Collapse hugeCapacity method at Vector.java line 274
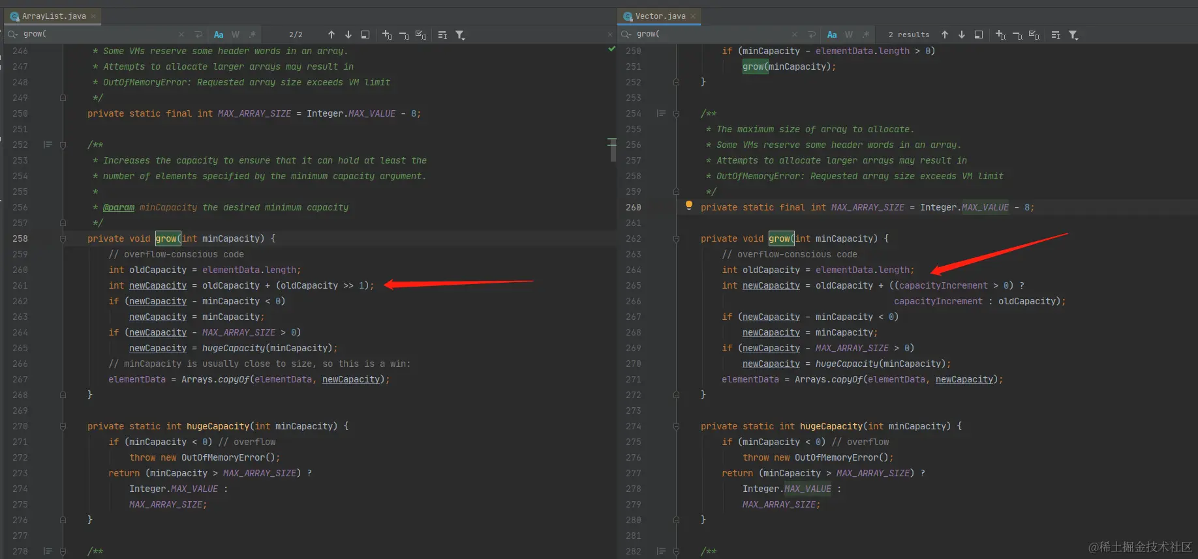The image size is (1198, 559). click(677, 427)
